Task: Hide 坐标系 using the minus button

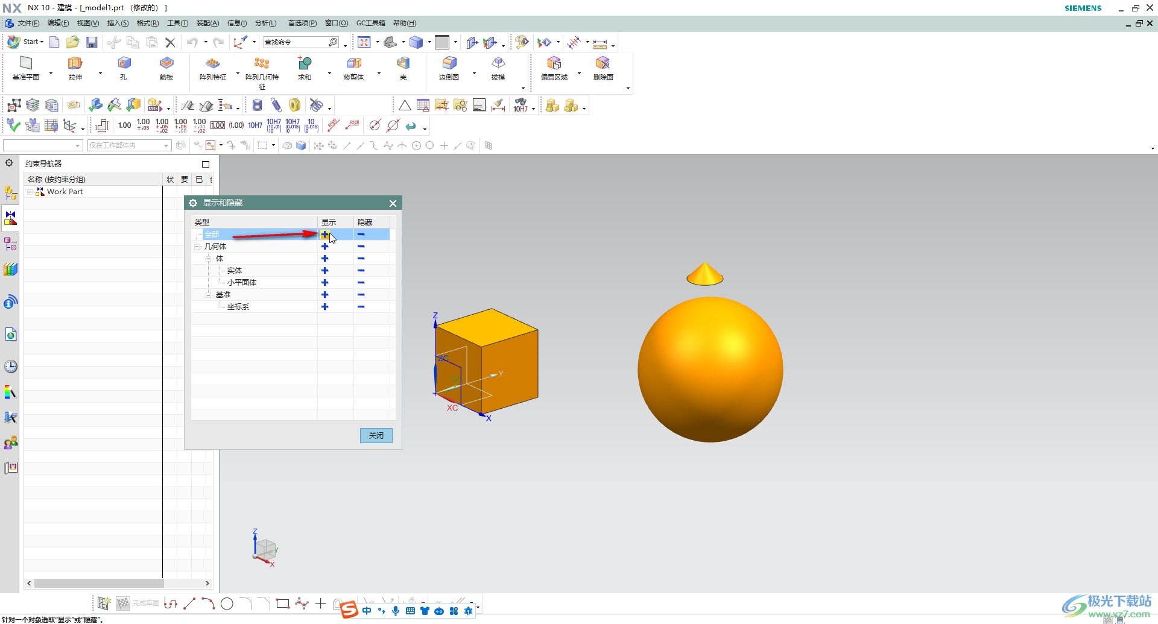Action: (x=361, y=307)
